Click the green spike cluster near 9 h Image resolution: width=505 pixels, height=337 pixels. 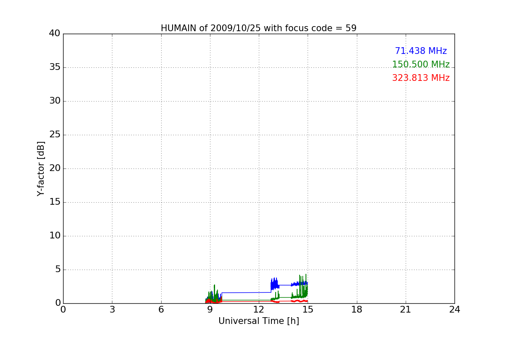tap(214, 294)
